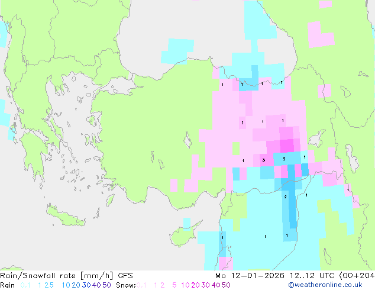This screenshot has height=290, width=375.
Task: Select the Rain legend 30 value
Action: (x=86, y=285)
